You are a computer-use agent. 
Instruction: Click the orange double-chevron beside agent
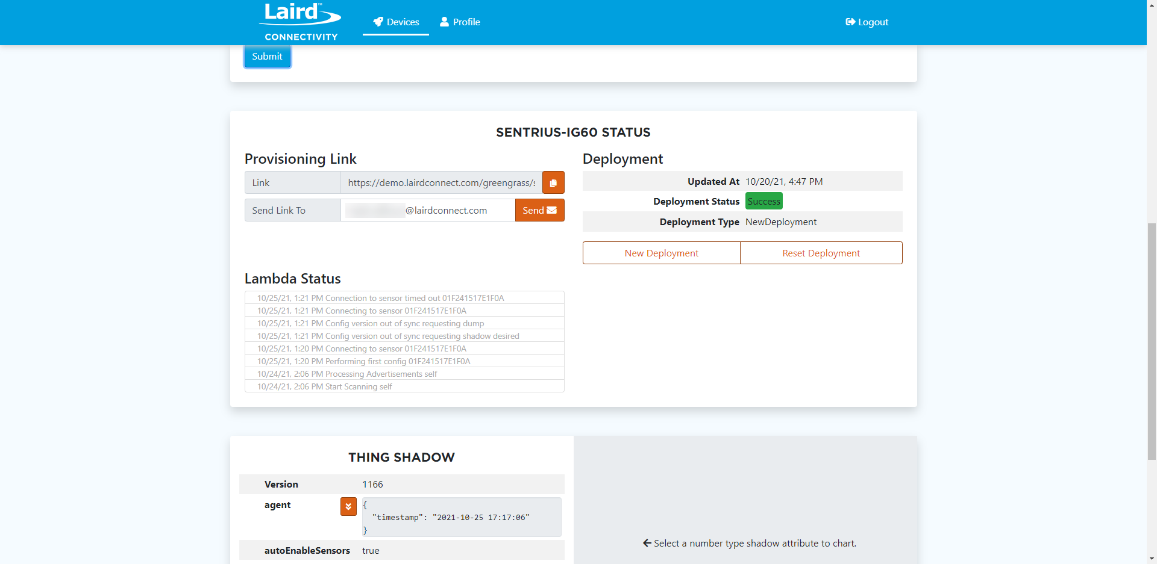coord(348,506)
